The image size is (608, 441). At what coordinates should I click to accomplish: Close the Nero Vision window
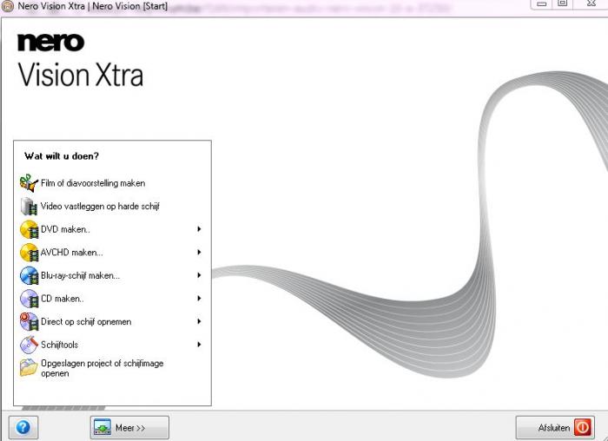591,3
